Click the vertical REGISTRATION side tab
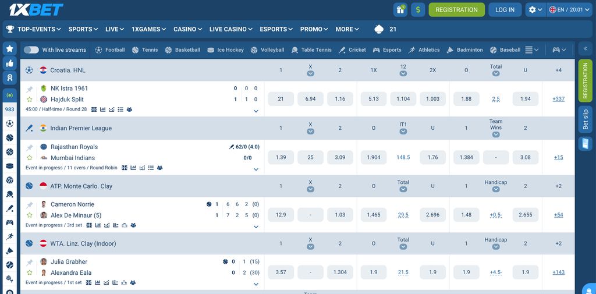The width and height of the screenshot is (596, 294). tap(586, 80)
